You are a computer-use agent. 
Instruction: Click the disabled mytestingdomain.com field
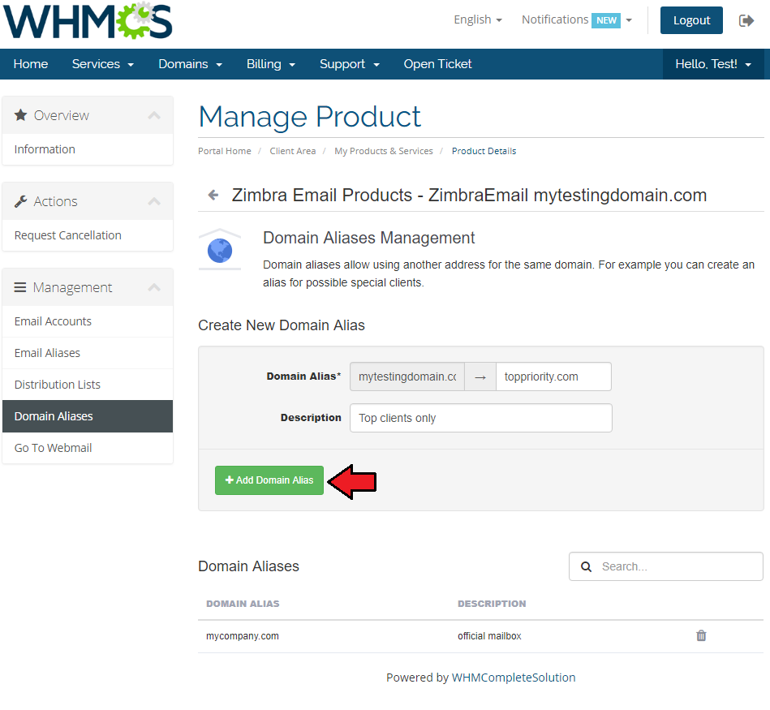coord(407,377)
